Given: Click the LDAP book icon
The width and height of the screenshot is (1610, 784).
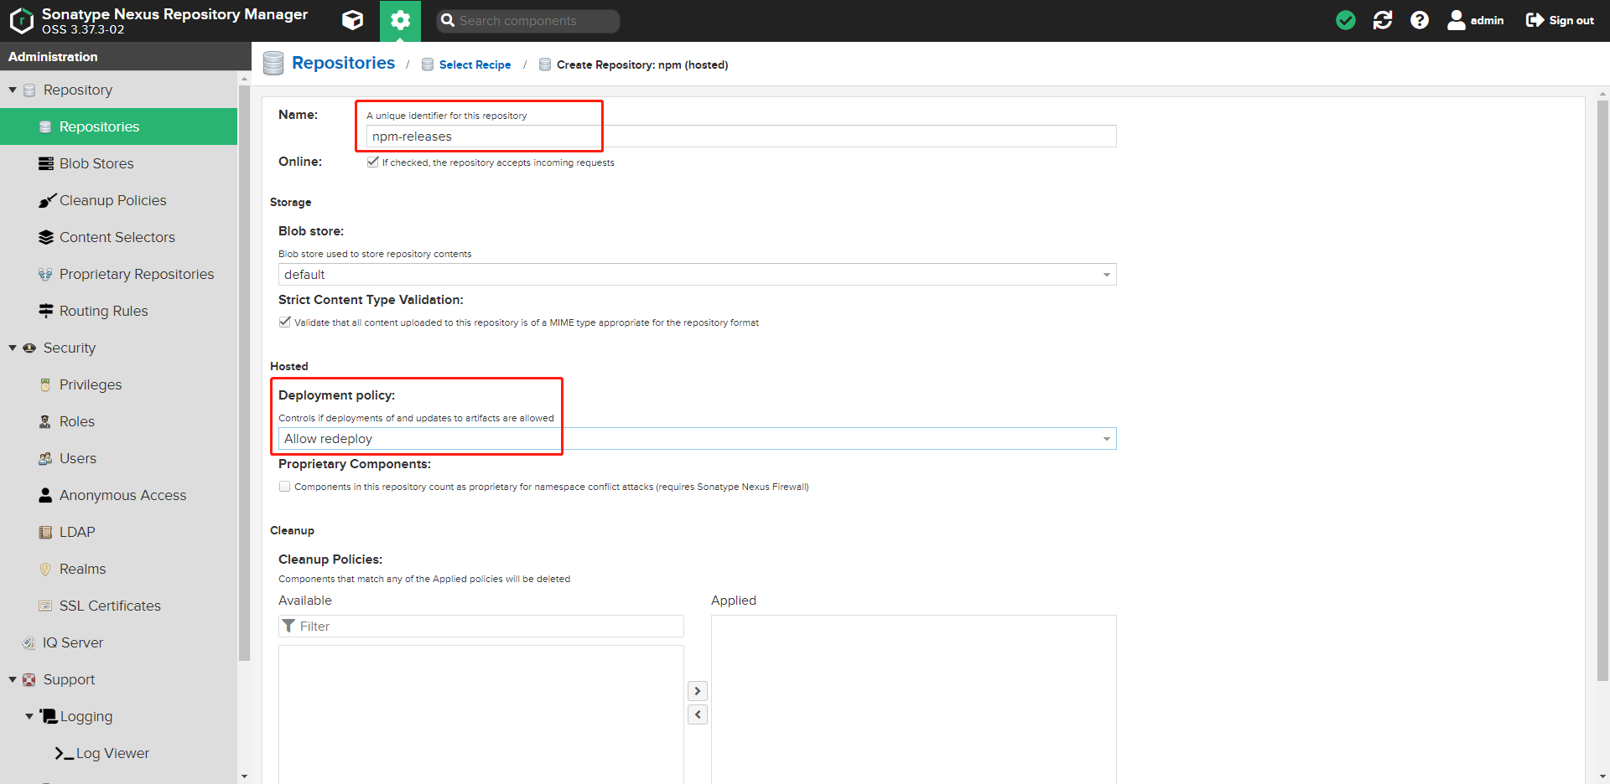Looking at the screenshot, I should click(x=45, y=532).
